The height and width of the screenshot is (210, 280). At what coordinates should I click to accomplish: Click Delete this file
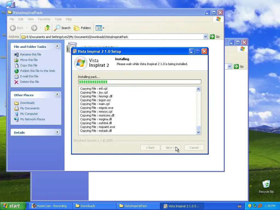[x=30, y=81]
